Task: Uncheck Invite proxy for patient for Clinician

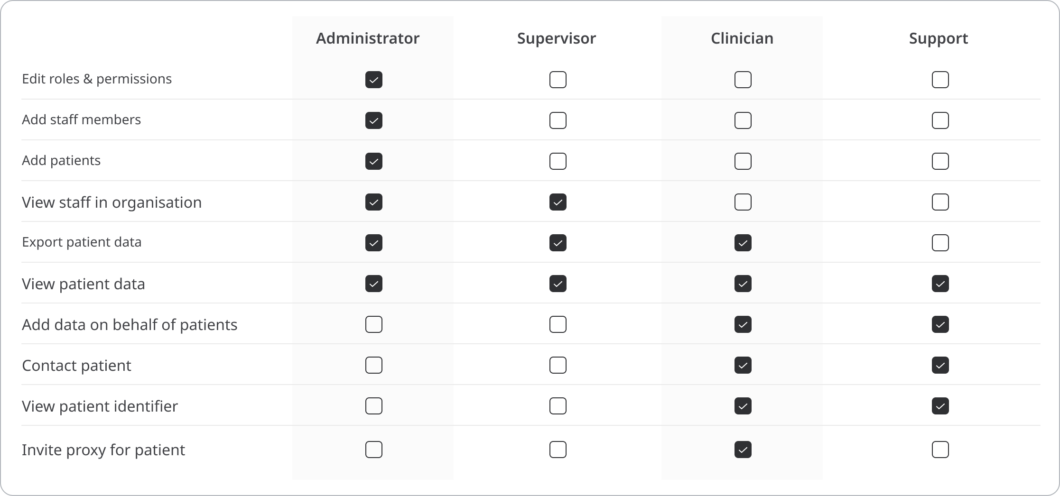Action: pos(743,450)
